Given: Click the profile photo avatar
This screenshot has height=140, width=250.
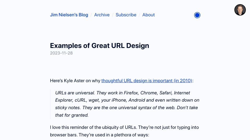Looking at the screenshot, I should coord(240,10).
